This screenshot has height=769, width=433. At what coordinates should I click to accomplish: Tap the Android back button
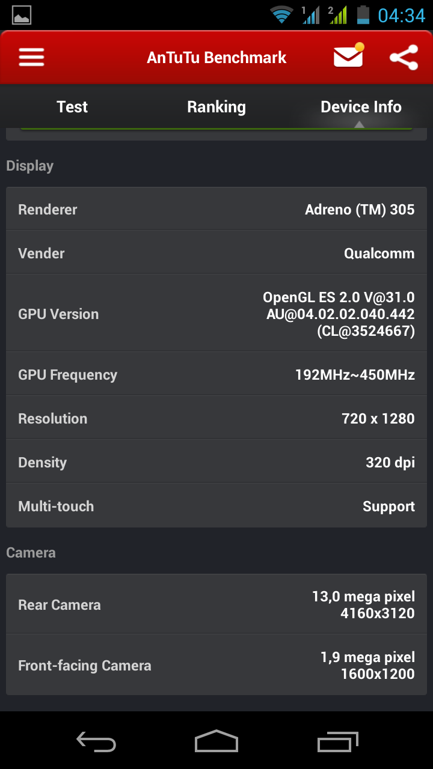click(96, 741)
